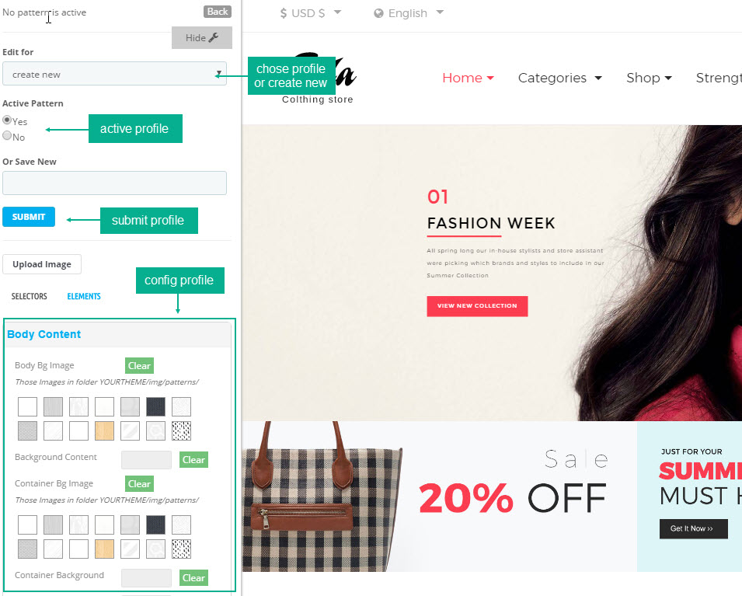Hide the panel via wrench button
Viewport: 742px width, 596px height.
(202, 38)
